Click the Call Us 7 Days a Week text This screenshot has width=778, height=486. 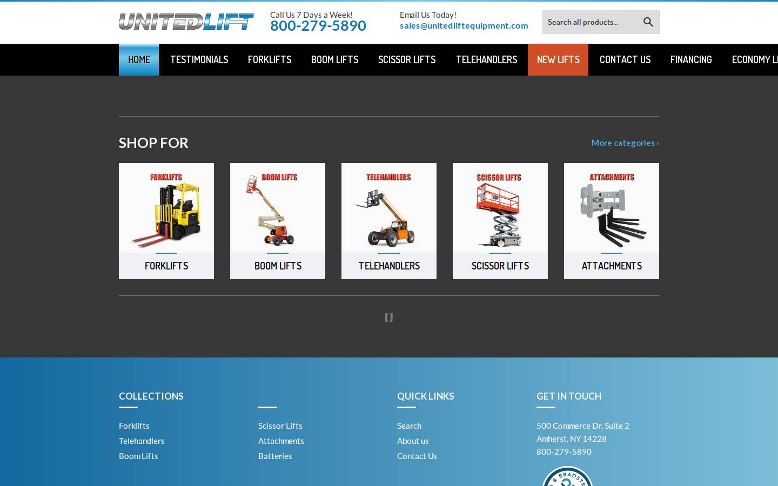[311, 15]
